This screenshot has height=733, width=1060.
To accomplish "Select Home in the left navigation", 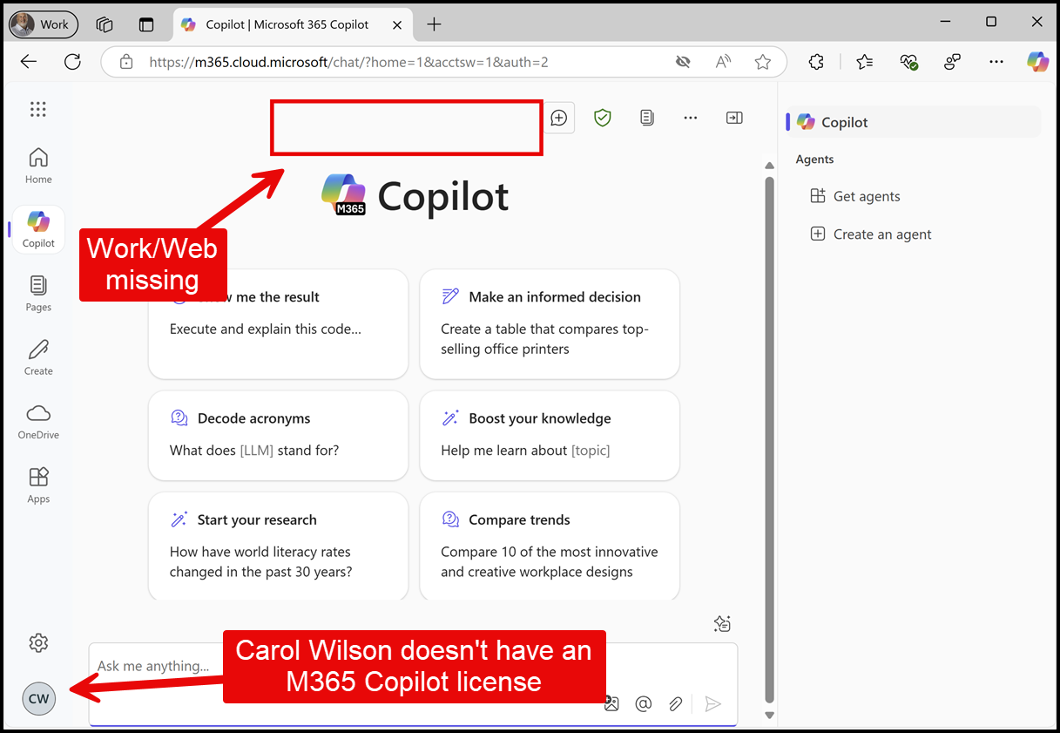I will click(x=37, y=164).
